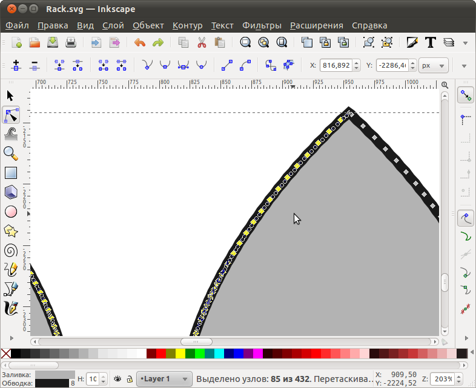Open the Фильтры menu
Screen dimensions: 476x388
(262, 25)
